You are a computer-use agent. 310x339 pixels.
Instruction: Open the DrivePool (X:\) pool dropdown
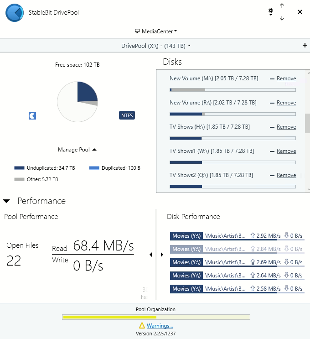[156, 46]
